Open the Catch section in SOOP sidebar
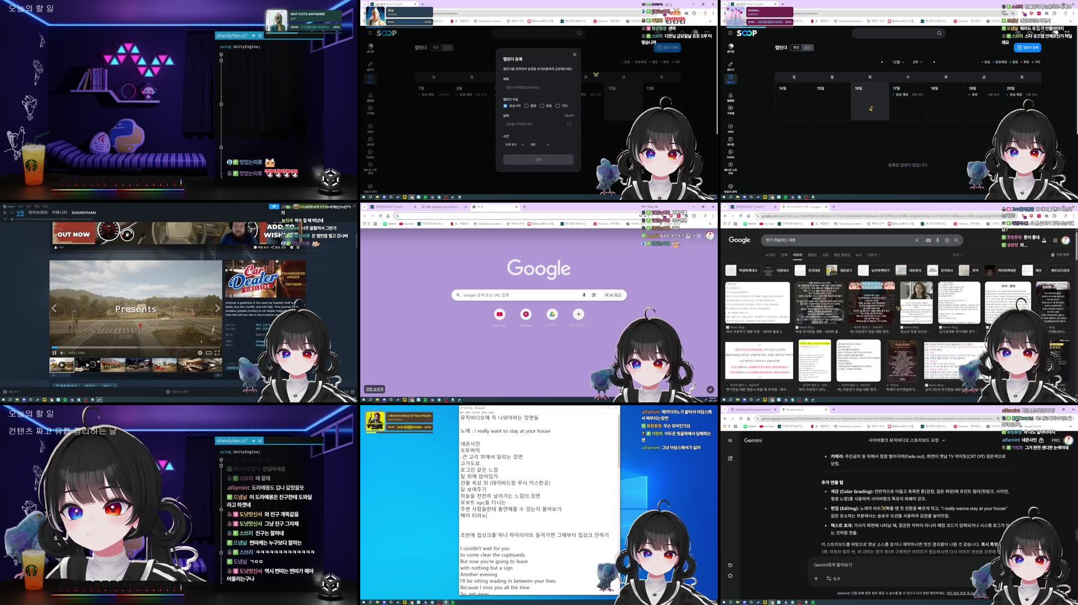This screenshot has width=1078, height=605. (x=370, y=151)
